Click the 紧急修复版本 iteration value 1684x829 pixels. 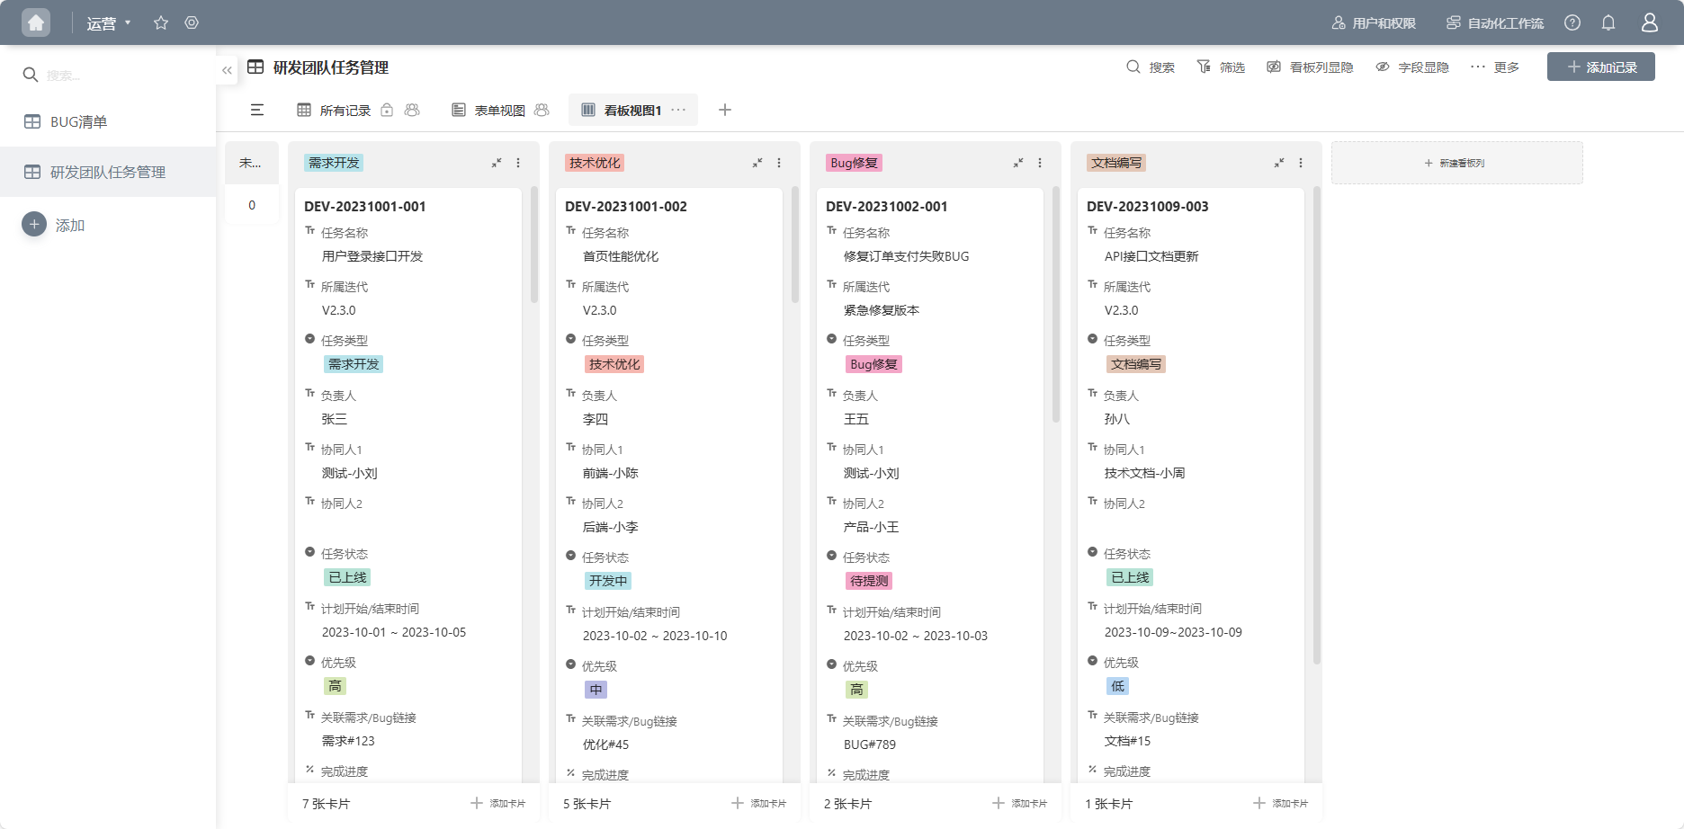point(882,310)
